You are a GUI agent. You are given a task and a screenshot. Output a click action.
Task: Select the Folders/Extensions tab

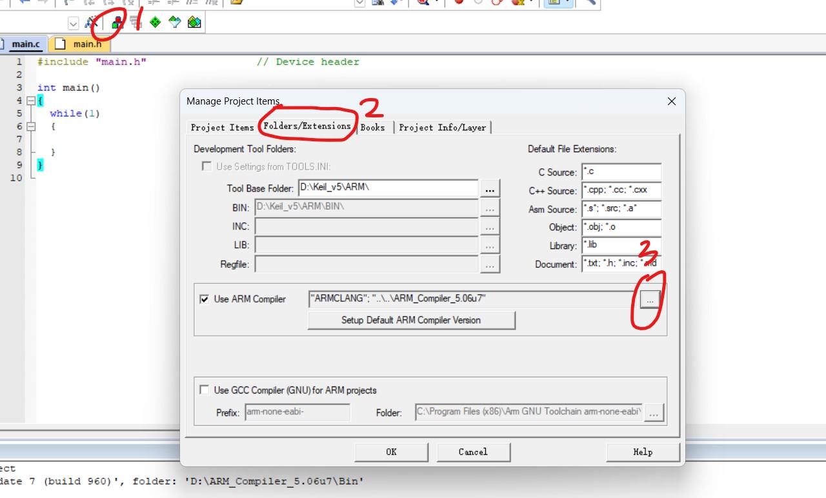click(307, 126)
